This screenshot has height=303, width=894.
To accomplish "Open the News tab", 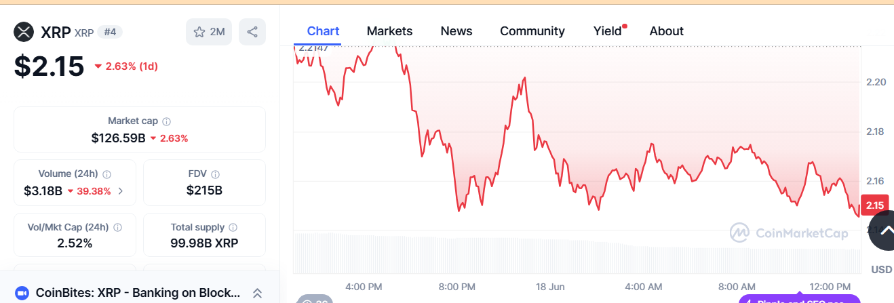I will (x=456, y=31).
